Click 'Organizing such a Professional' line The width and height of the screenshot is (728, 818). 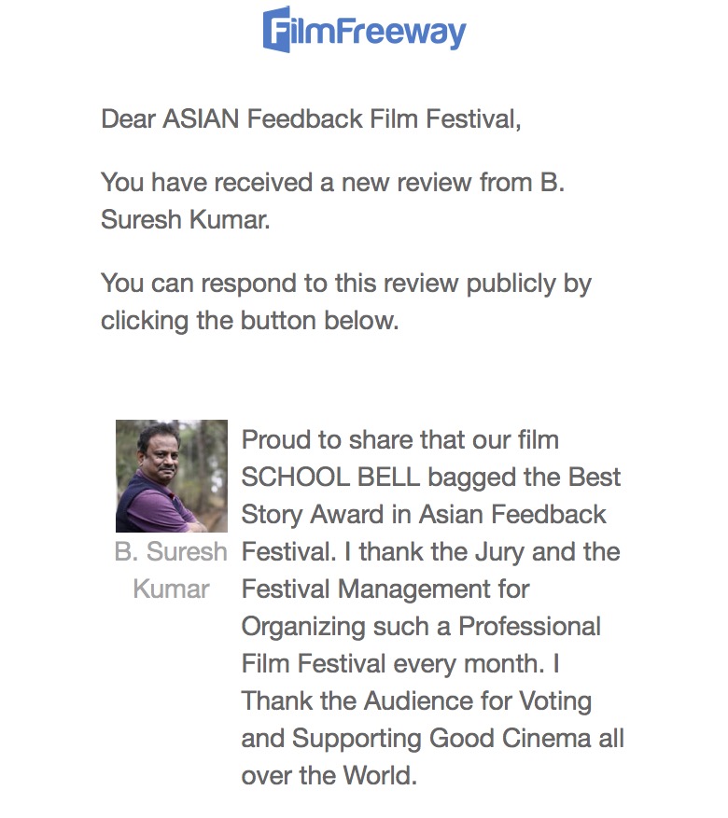click(x=421, y=626)
